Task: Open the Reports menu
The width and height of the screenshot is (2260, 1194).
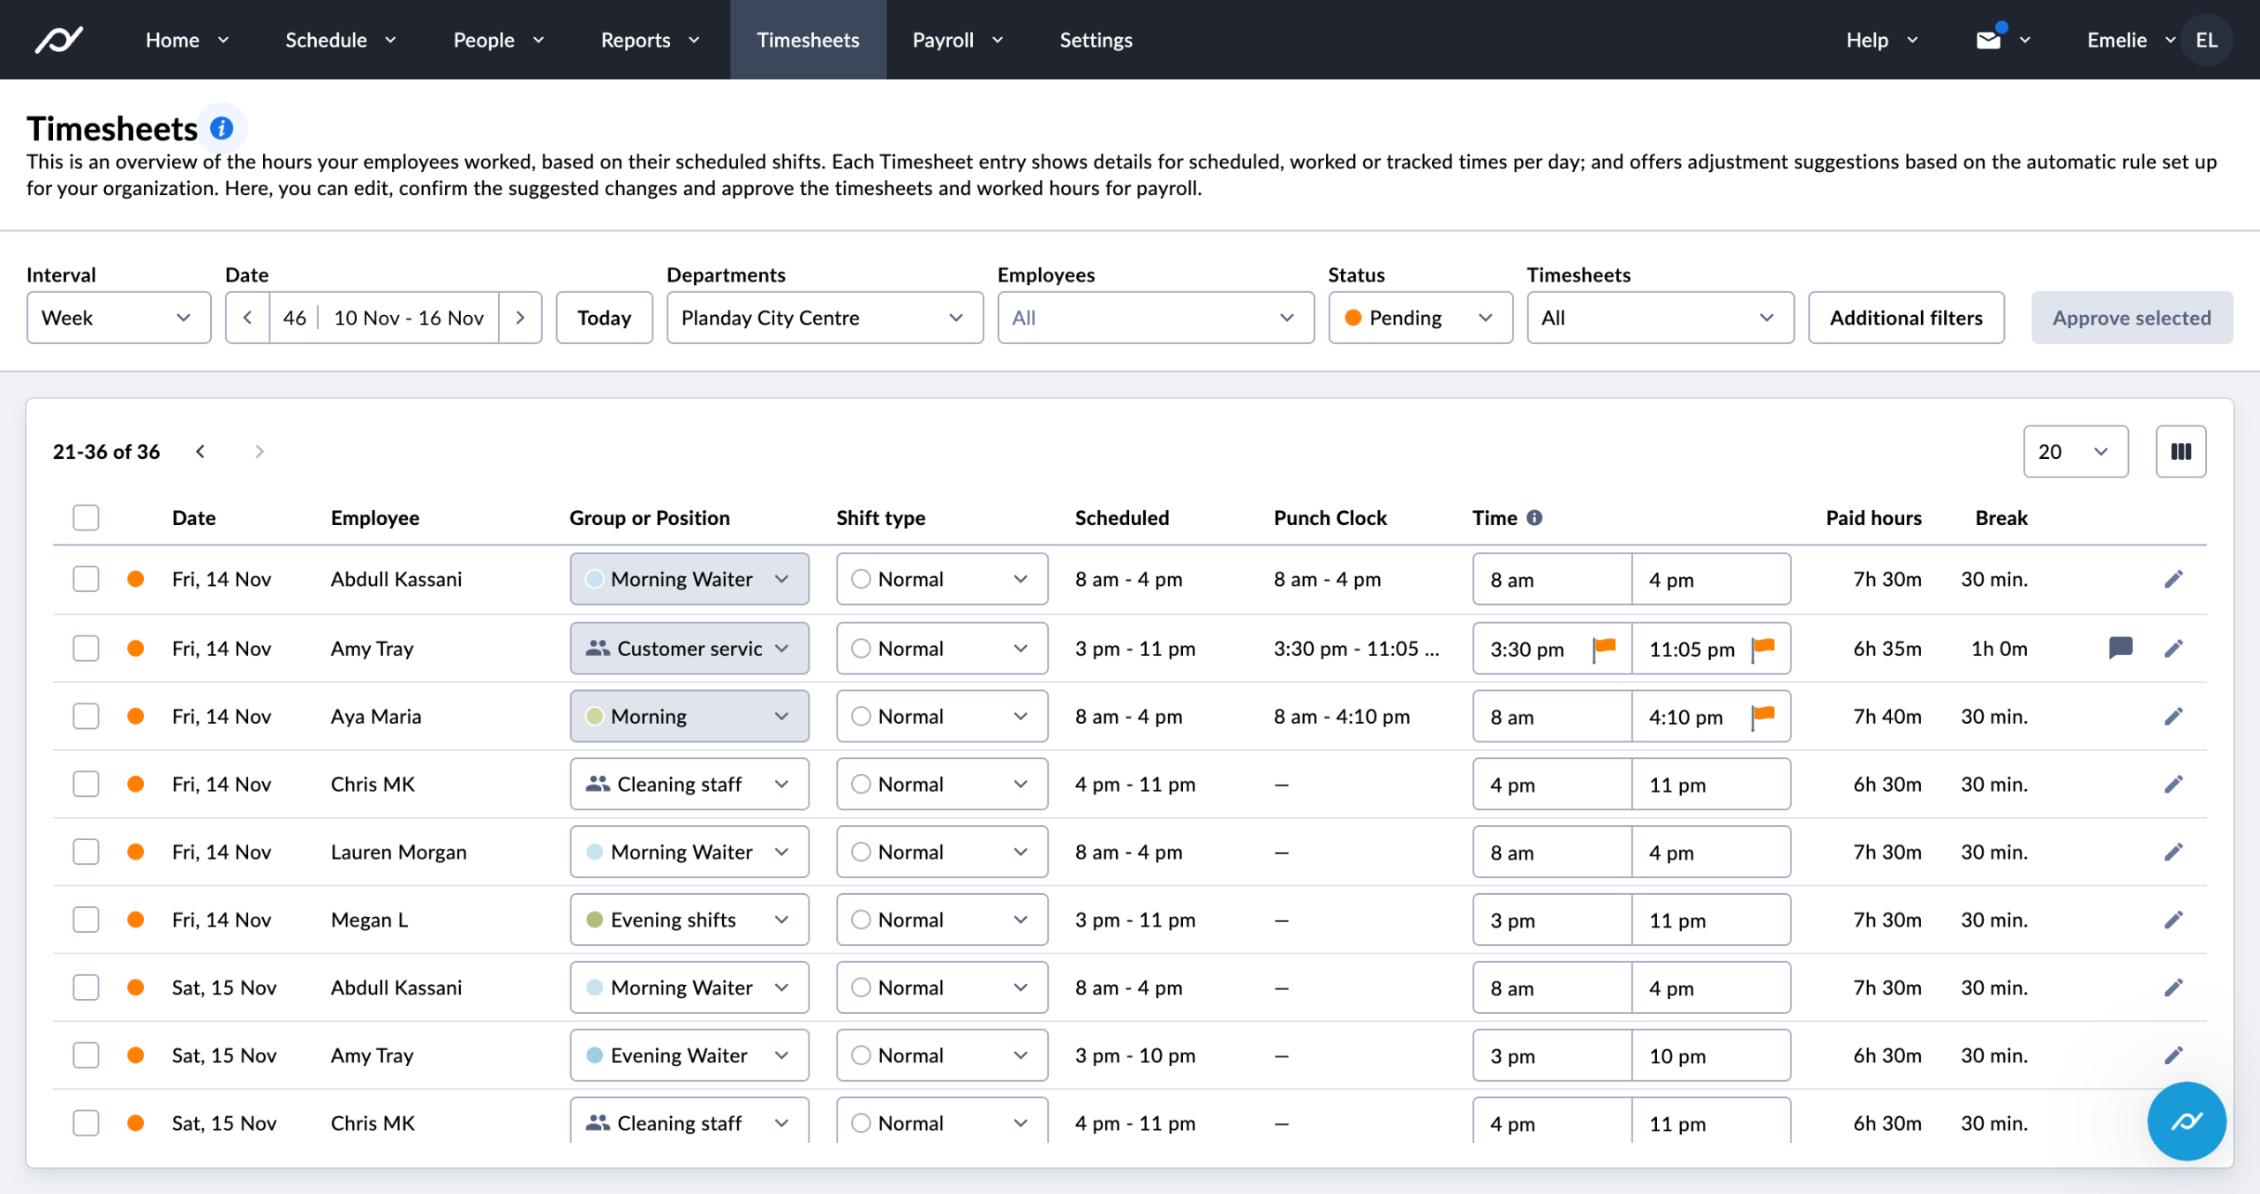Action: [x=650, y=40]
